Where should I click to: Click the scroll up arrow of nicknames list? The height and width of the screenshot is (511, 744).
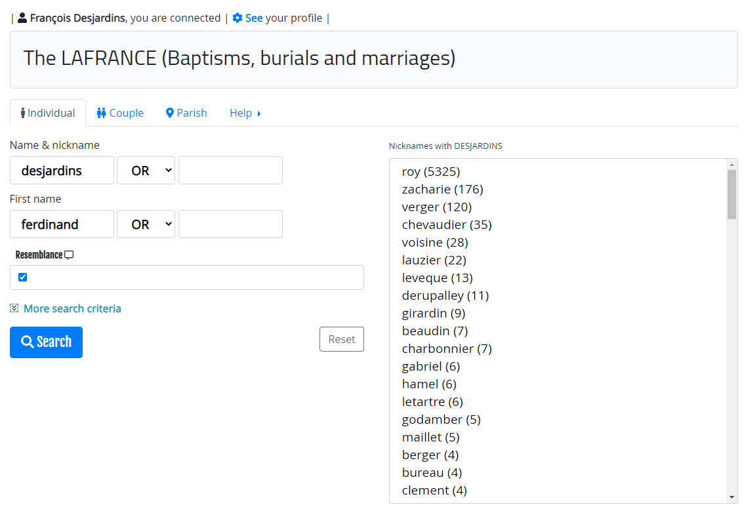(x=732, y=164)
